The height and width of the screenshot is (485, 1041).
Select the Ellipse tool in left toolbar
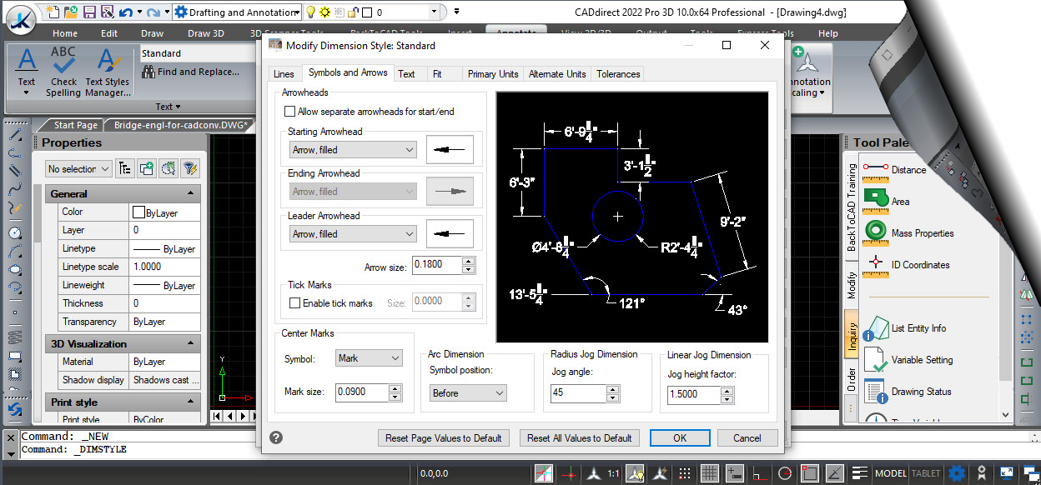pos(14,270)
